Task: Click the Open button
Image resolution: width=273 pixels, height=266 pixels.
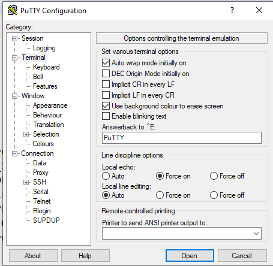Action: click(190, 255)
